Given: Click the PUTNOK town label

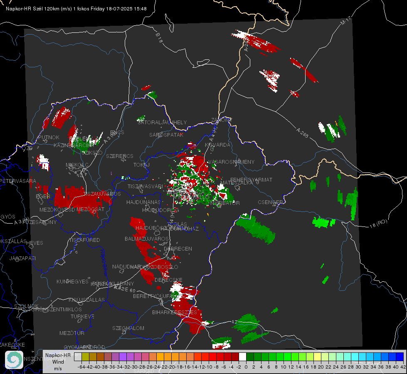Looking at the screenshot, I should [x=49, y=137].
